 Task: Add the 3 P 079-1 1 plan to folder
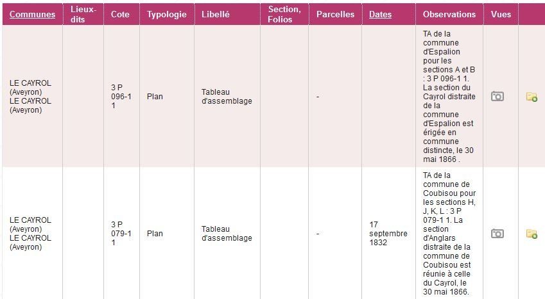[532, 234]
